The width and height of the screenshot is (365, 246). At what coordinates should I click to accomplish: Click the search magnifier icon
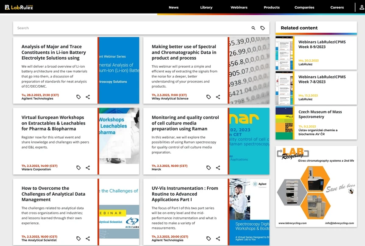[x=253, y=28]
